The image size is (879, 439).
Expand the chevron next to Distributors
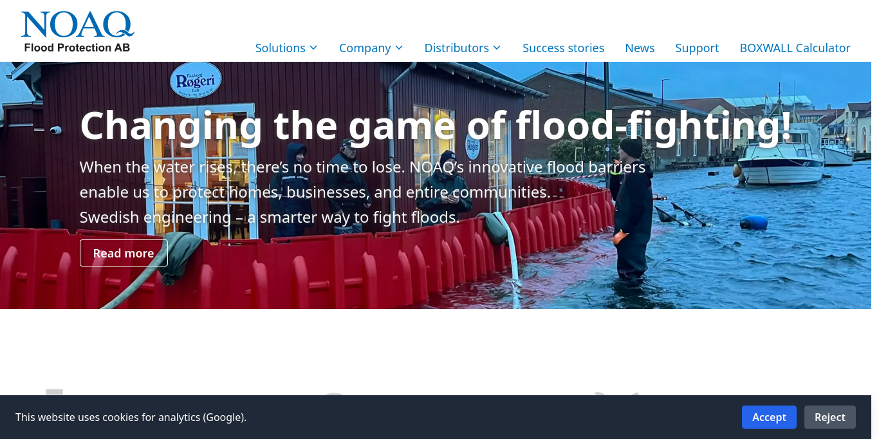coord(497,48)
